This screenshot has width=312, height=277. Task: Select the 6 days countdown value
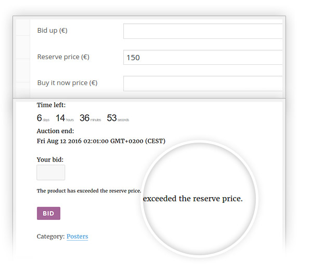(43, 118)
